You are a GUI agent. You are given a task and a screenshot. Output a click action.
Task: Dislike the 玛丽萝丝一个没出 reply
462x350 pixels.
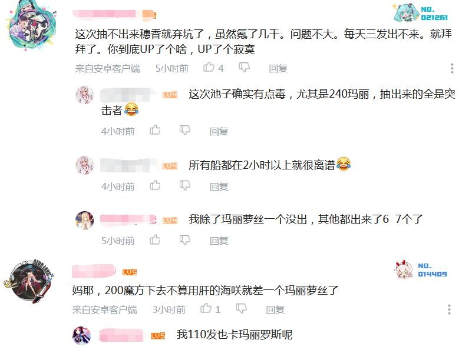pyautogui.click(x=185, y=240)
